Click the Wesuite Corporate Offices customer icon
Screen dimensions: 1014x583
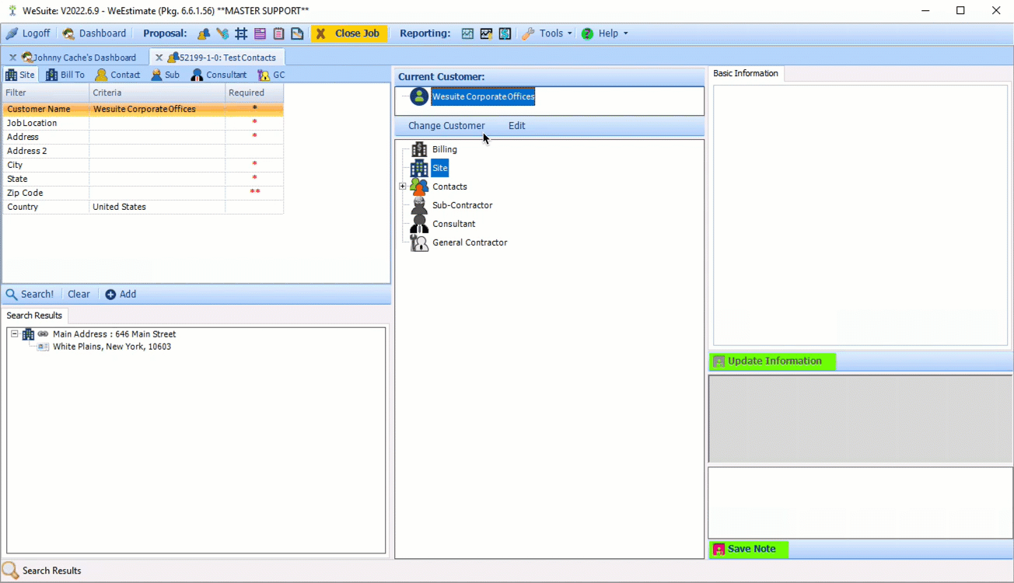419,96
